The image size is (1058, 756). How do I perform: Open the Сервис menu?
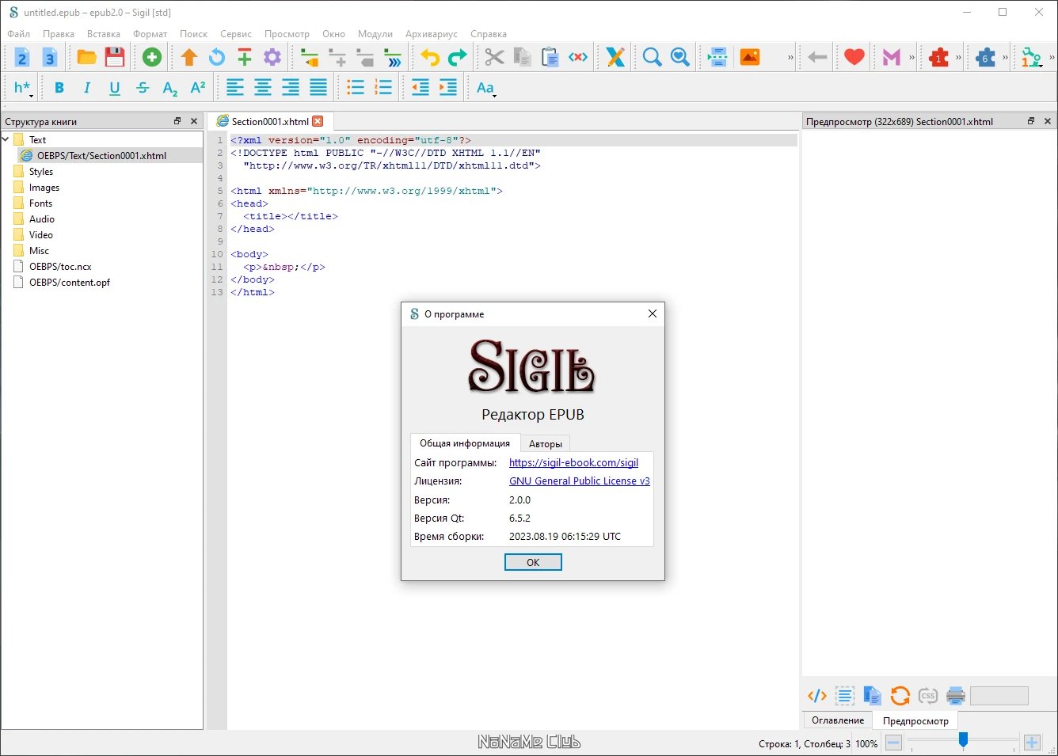coord(236,34)
